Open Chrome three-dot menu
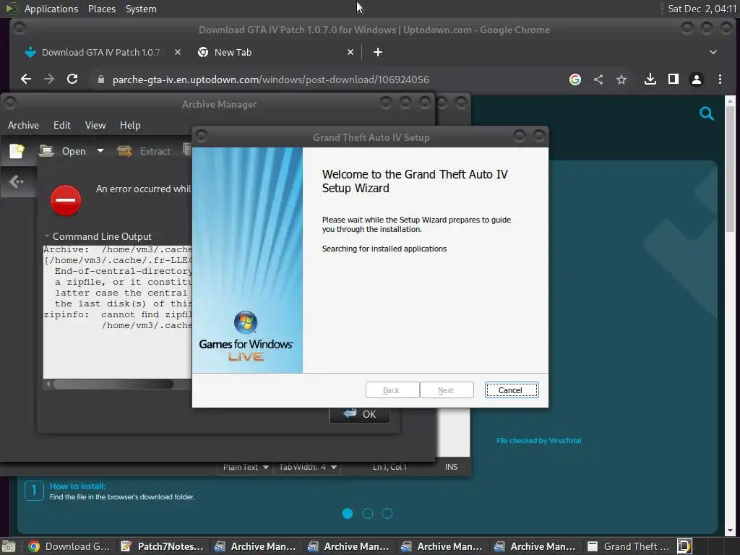 coord(720,79)
